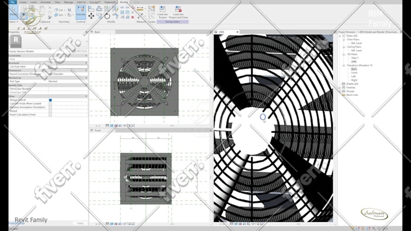Screen dimensions: 411x231
Task: Click the Join geometry tool
Action: point(59,15)
